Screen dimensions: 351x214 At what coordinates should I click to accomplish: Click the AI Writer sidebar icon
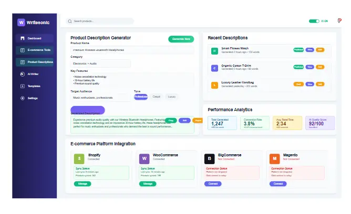point(23,74)
